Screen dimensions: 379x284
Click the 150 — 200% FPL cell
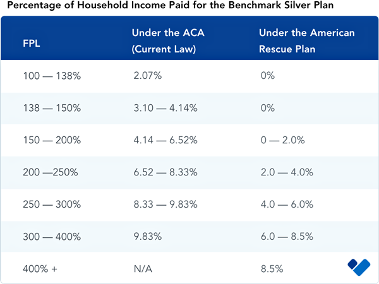pyautogui.click(x=51, y=140)
